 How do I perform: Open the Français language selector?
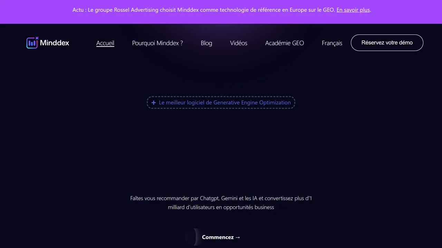click(x=332, y=43)
